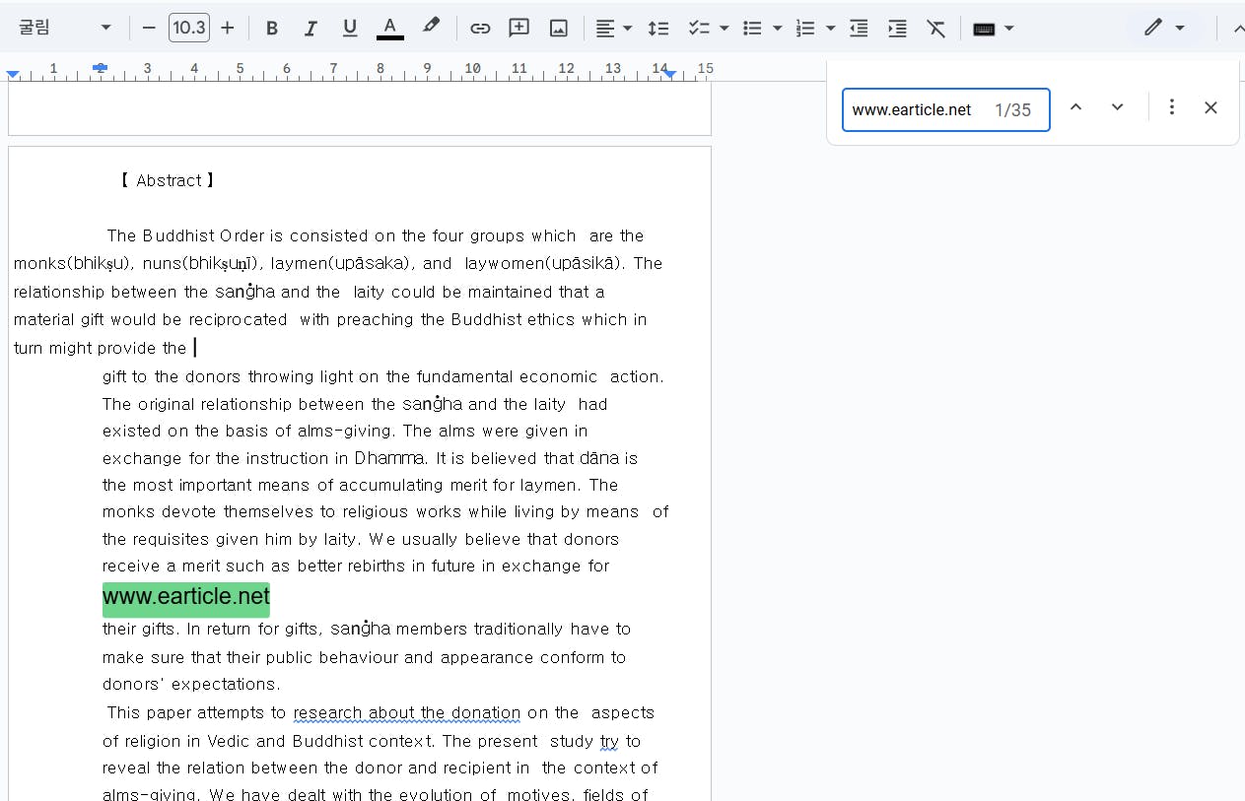This screenshot has height=801, width=1245.
Task: Click the highlighted www.earticle.net text
Action: pyautogui.click(x=186, y=596)
